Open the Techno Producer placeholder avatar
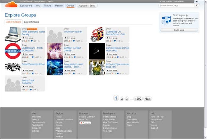 tap(55, 35)
